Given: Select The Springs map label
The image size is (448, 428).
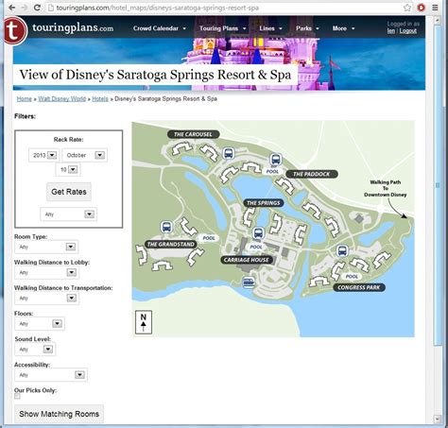Looking at the screenshot, I should click(264, 203).
